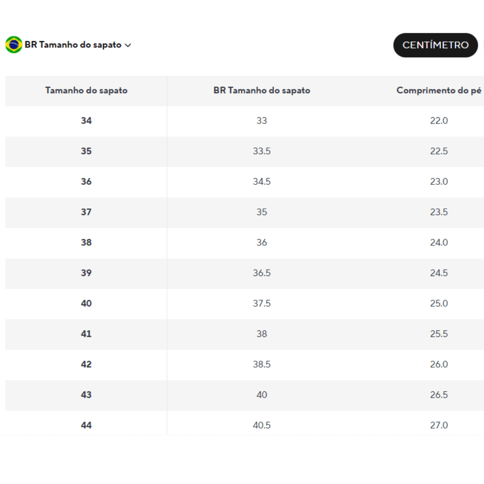Click the Brazil flag icon
This screenshot has height=484, width=484.
pos(14,45)
